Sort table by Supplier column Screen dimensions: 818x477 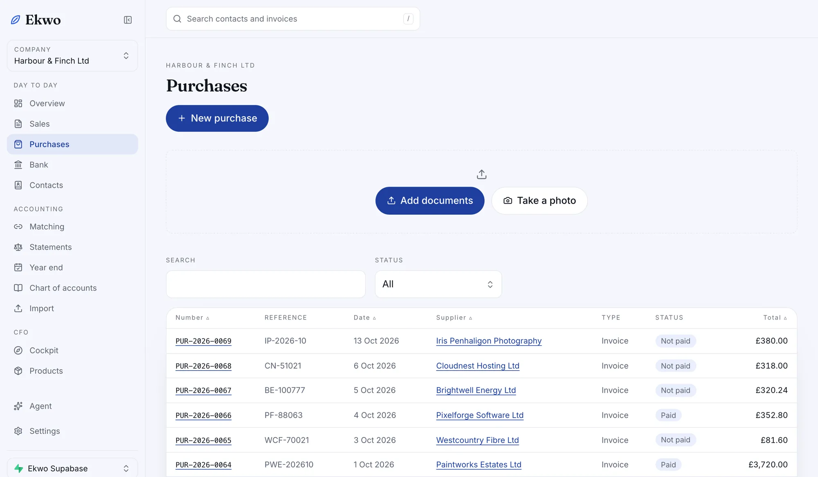454,317
